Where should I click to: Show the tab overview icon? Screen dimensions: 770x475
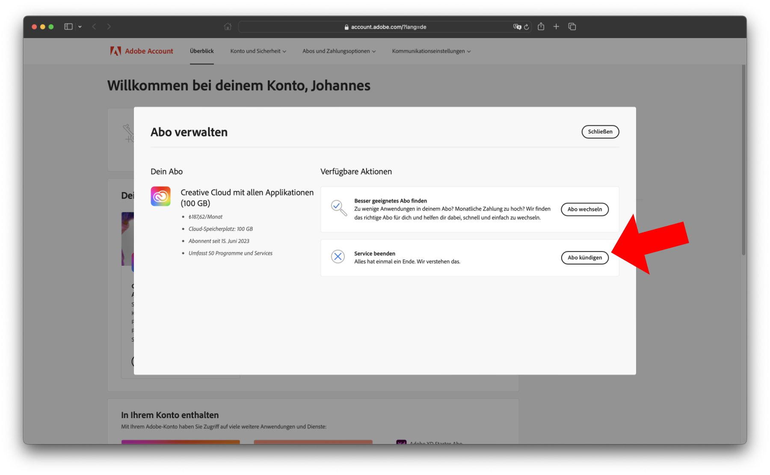tap(572, 27)
